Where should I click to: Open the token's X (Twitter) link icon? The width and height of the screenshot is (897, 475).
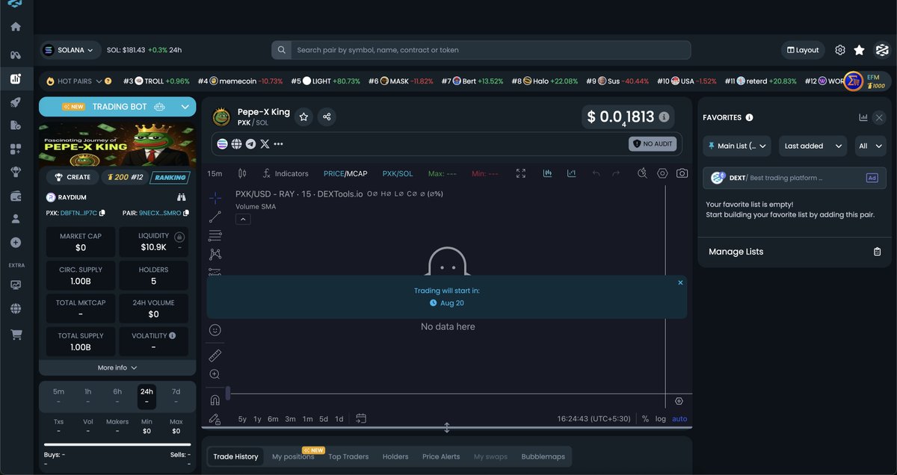(265, 143)
